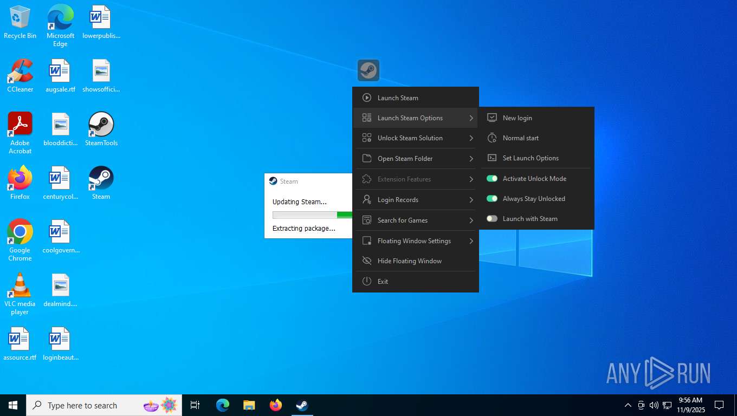Click the Steam update progress bar
Screen dimensions: 737x416
[312, 215]
